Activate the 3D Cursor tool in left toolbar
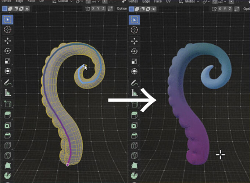This screenshot has width=250, height=183. [7, 29]
